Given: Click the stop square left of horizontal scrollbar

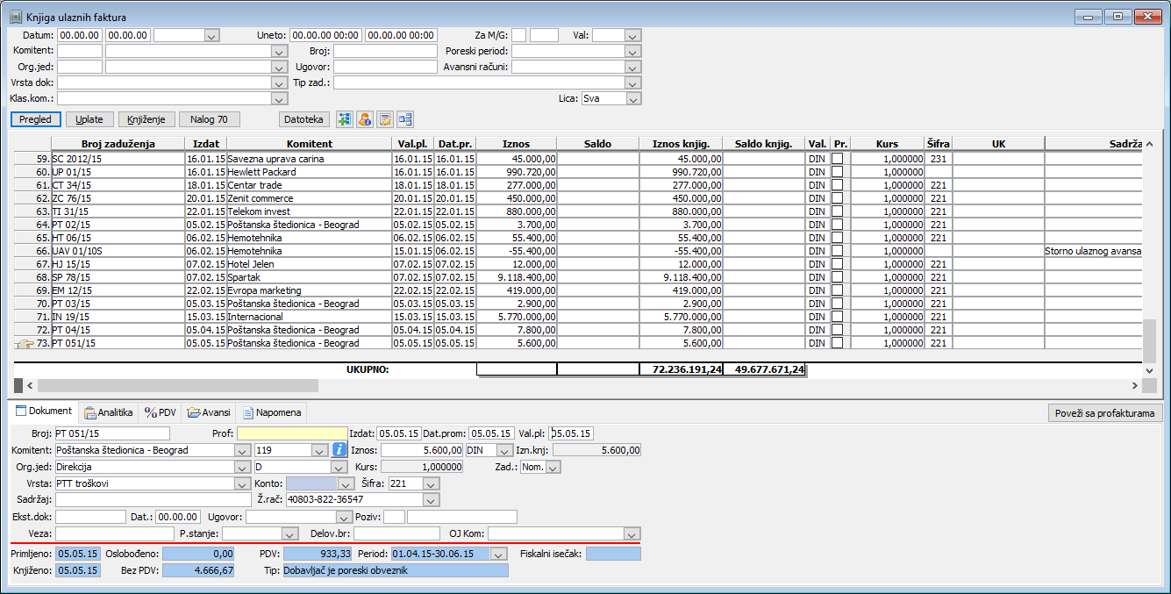Looking at the screenshot, I should click(18, 385).
